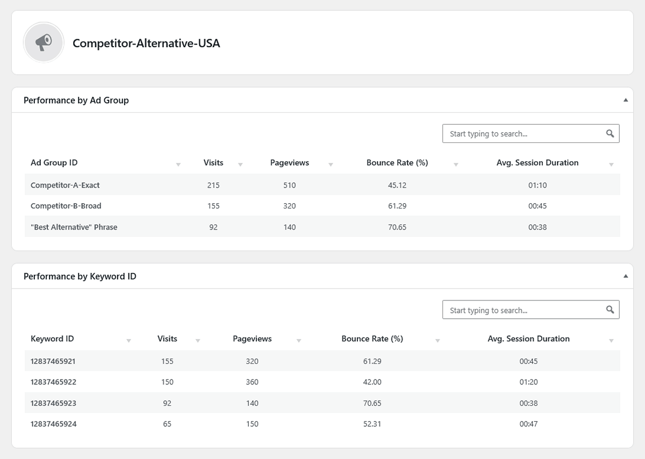The image size is (645, 459).
Task: Click the 01:20 session duration cell
Action: (529, 382)
